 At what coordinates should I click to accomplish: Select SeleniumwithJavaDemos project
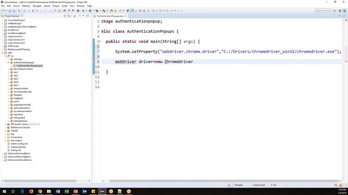(x=20, y=160)
